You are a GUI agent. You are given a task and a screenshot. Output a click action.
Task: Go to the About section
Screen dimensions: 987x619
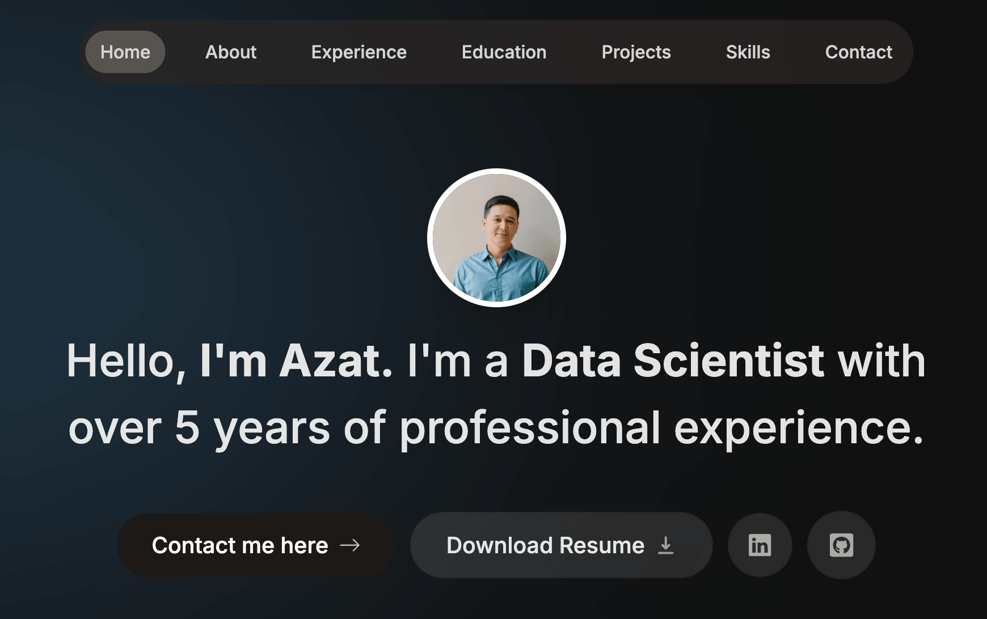tap(231, 52)
